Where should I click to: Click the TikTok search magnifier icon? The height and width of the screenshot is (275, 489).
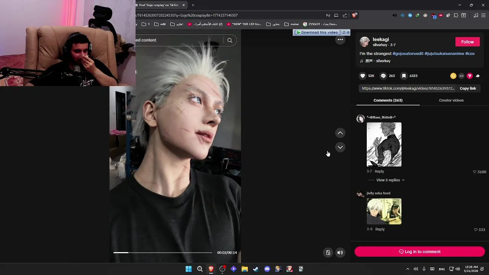pyautogui.click(x=230, y=40)
